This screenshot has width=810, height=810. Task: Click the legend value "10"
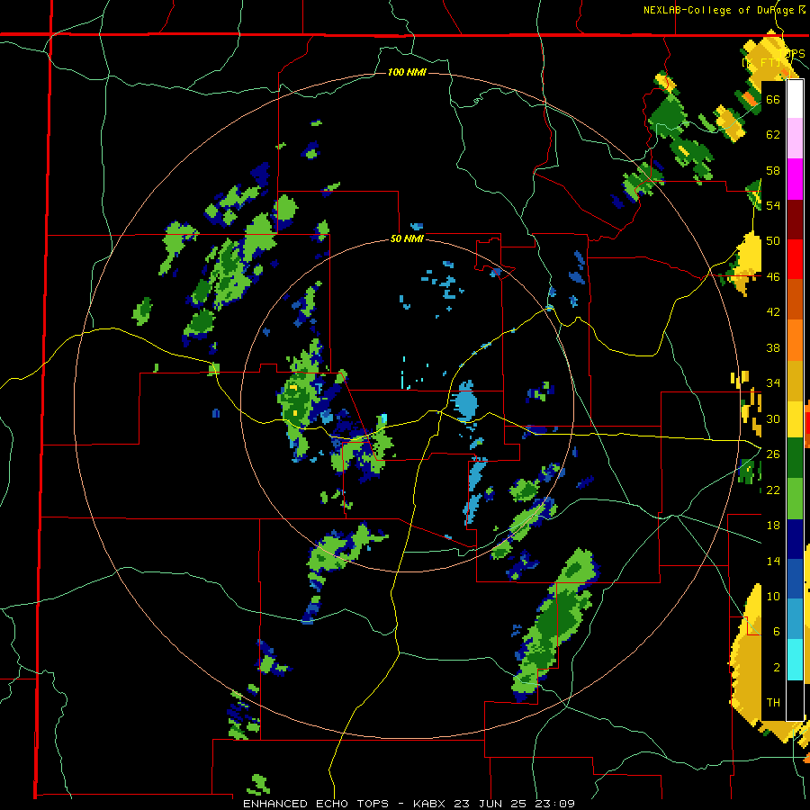(x=773, y=596)
